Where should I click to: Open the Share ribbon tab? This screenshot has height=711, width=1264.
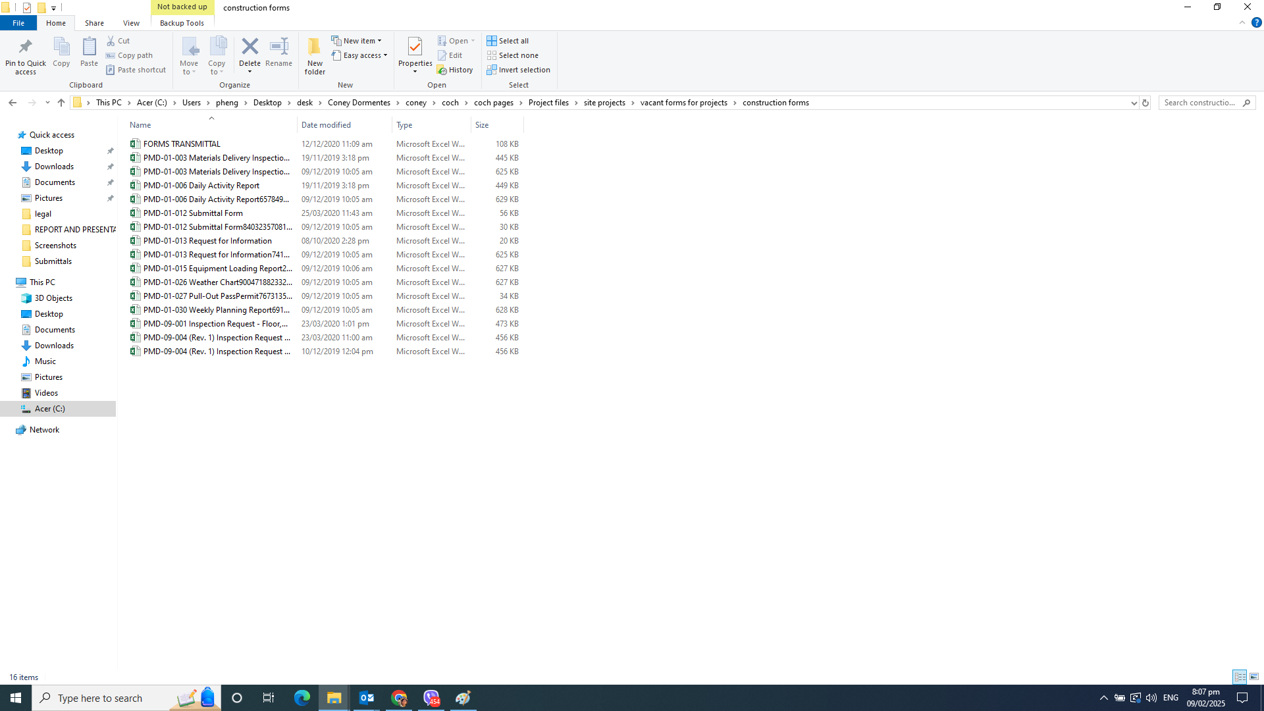click(x=94, y=23)
